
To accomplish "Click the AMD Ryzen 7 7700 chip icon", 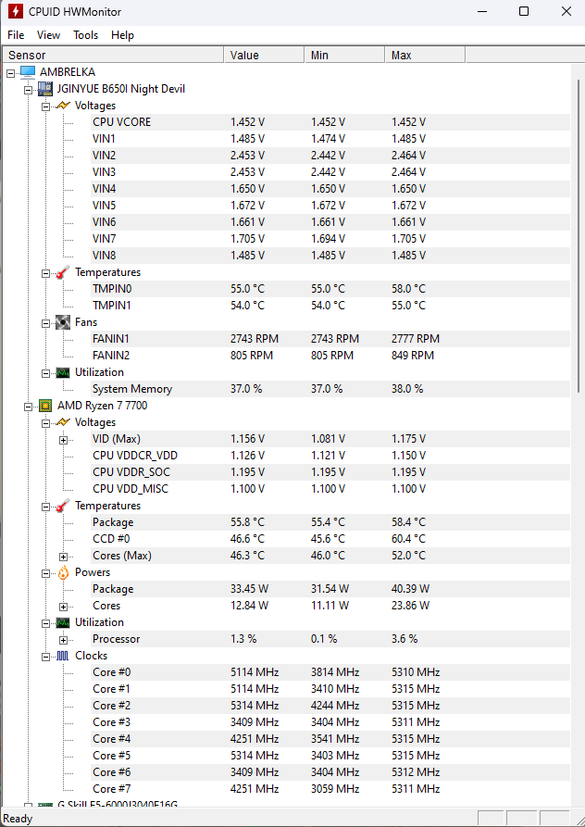I will point(45,406).
